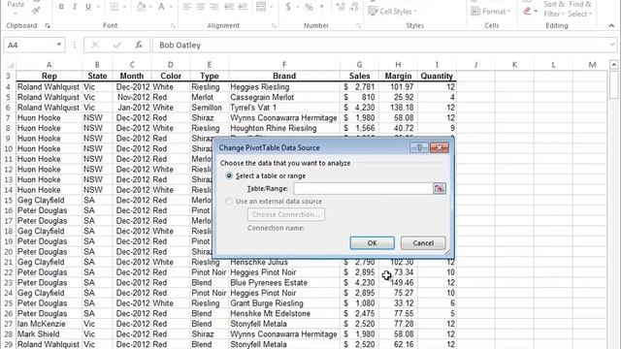
Task: Toggle Bold formatting in Font group
Action: click(61, 7)
